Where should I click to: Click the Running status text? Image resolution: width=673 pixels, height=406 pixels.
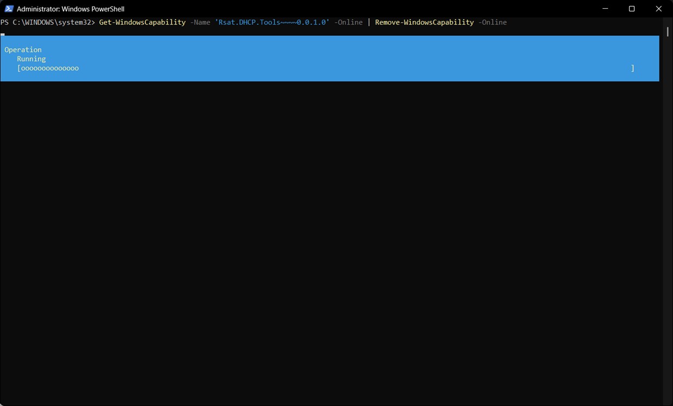[x=31, y=58]
